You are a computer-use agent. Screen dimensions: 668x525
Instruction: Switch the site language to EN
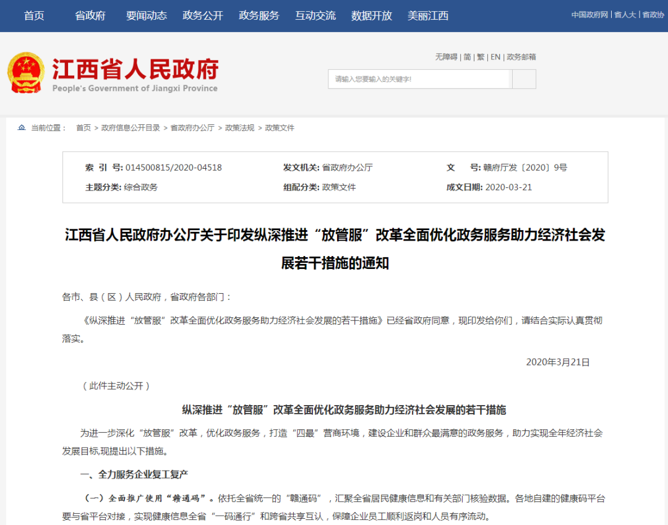point(495,57)
